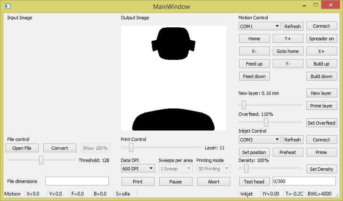Open the Motion Control COM1 port dropdown
The image size is (343, 201).
point(260,26)
